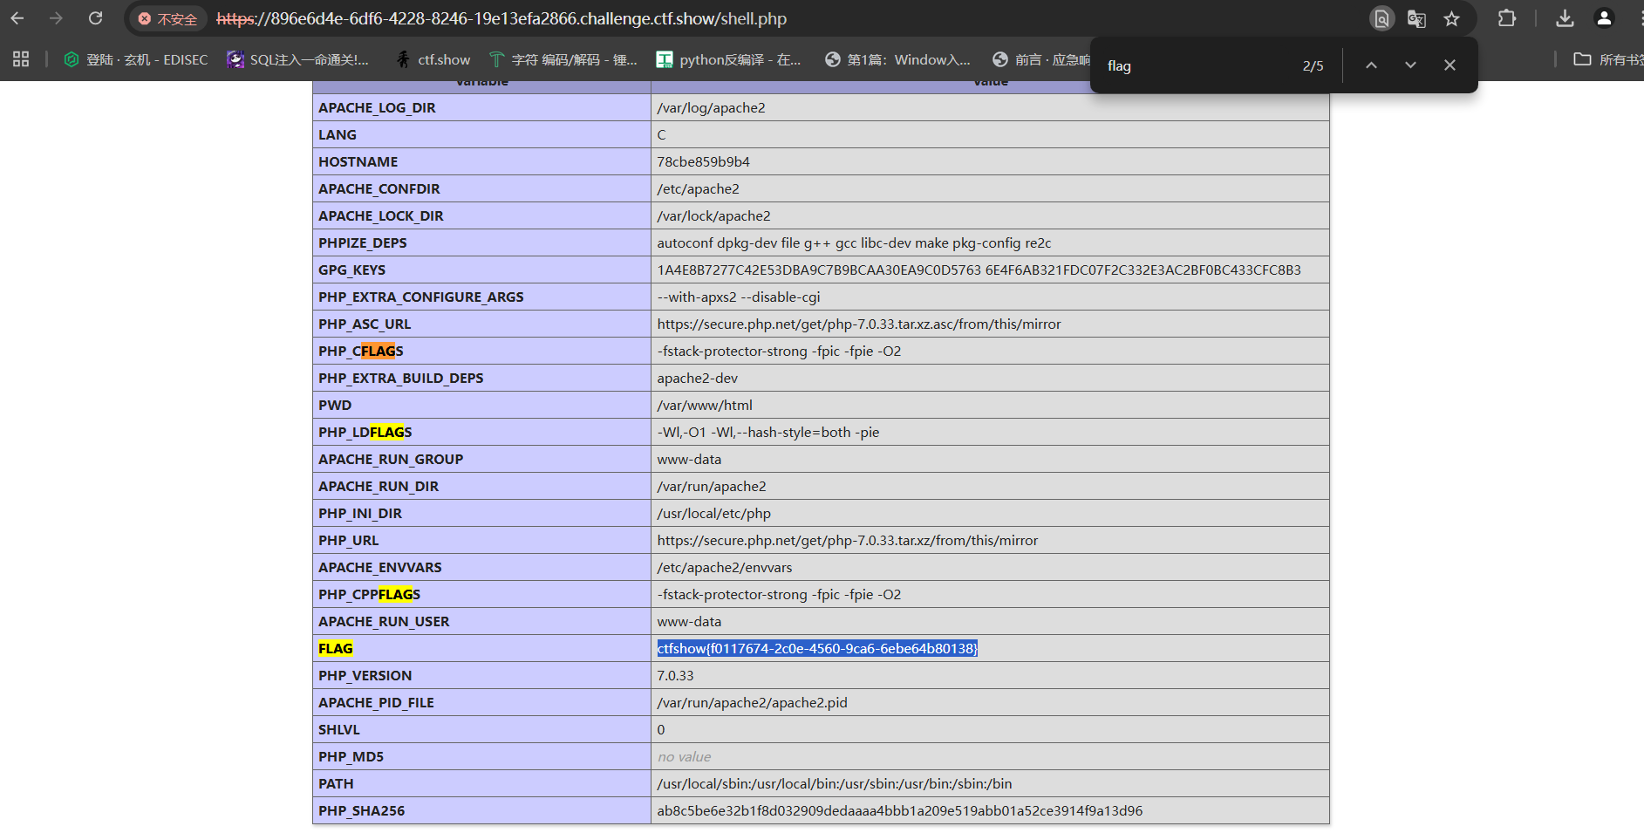The width and height of the screenshot is (1644, 833).
Task: Click the browser back arrow
Action: click(17, 18)
